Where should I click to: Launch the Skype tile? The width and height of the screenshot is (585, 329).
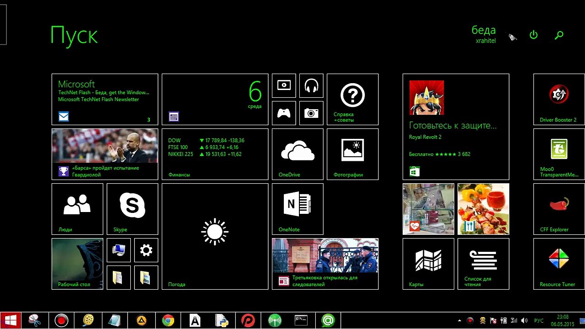tap(132, 209)
